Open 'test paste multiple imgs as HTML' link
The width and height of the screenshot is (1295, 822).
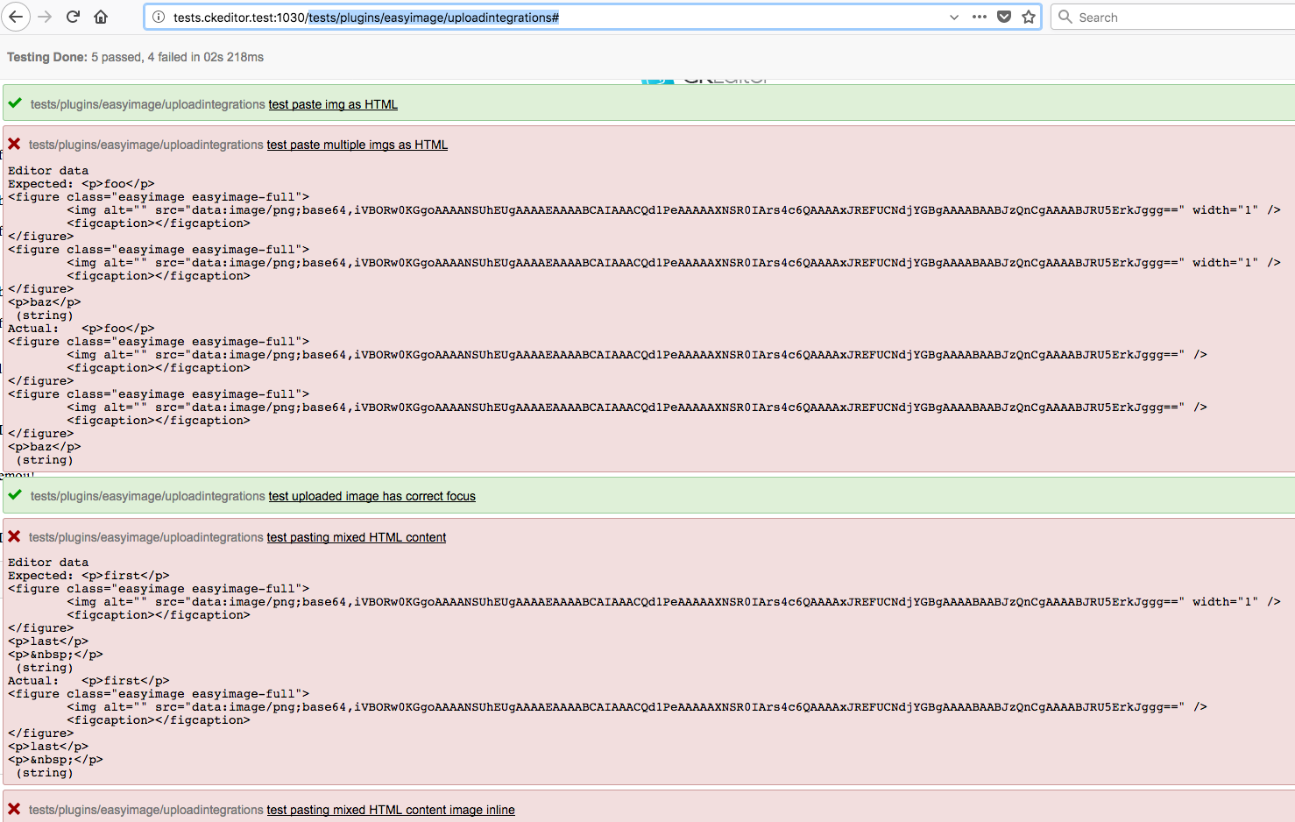tap(357, 145)
